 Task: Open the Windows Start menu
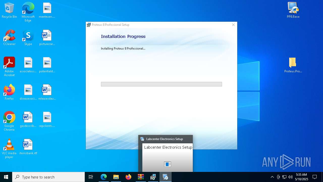(x=6, y=177)
